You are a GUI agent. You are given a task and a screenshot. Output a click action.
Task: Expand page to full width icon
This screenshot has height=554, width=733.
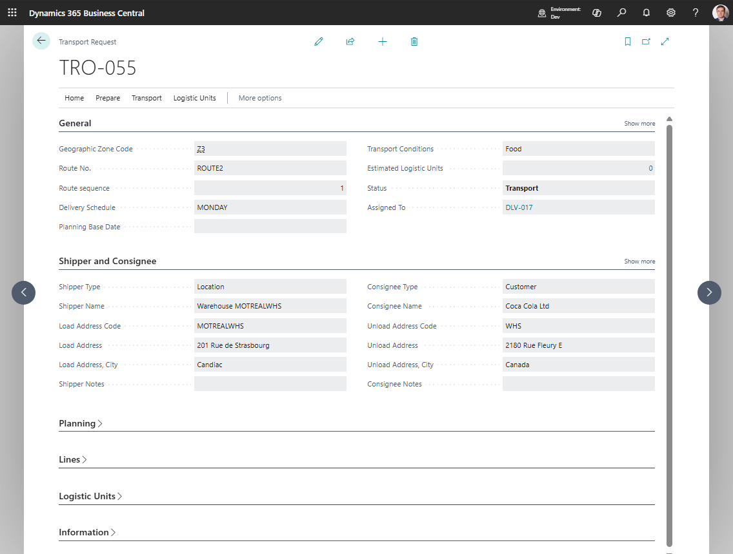coord(665,41)
